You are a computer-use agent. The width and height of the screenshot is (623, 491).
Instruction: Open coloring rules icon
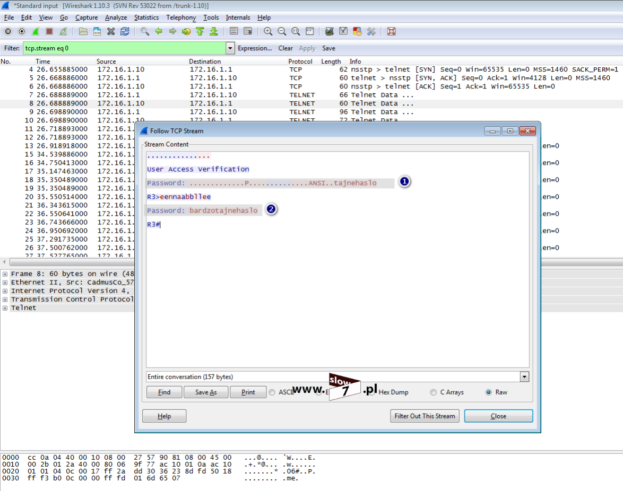[x=357, y=31]
